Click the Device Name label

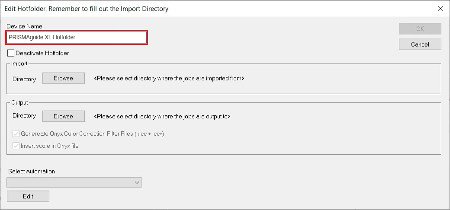pos(24,26)
